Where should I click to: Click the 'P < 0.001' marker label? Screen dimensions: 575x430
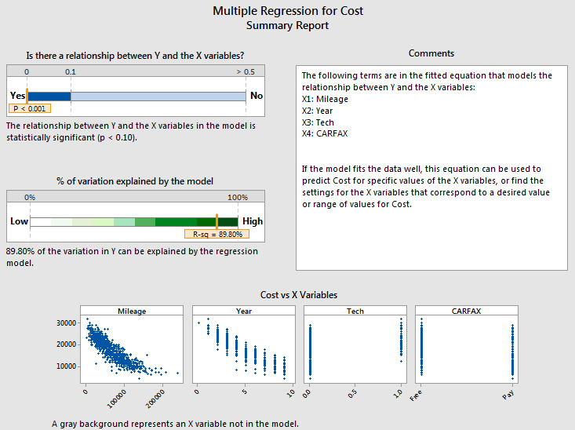pyautogui.click(x=31, y=108)
